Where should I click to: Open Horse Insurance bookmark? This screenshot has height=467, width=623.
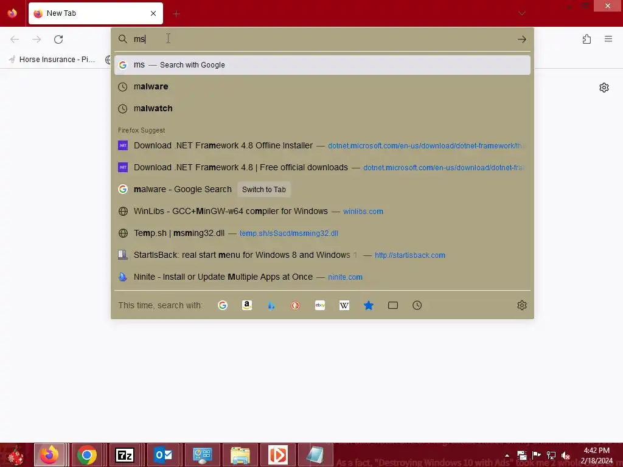point(52,60)
